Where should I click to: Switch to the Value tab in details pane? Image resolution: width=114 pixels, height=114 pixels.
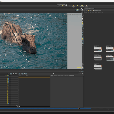(x=52, y=76)
